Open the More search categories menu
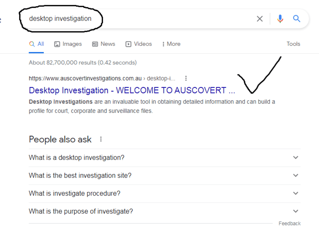319x239 pixels. tap(171, 44)
